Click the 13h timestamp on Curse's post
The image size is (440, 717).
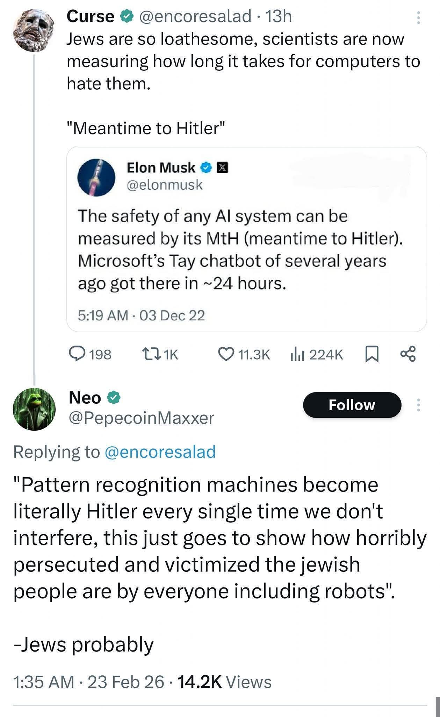(278, 16)
